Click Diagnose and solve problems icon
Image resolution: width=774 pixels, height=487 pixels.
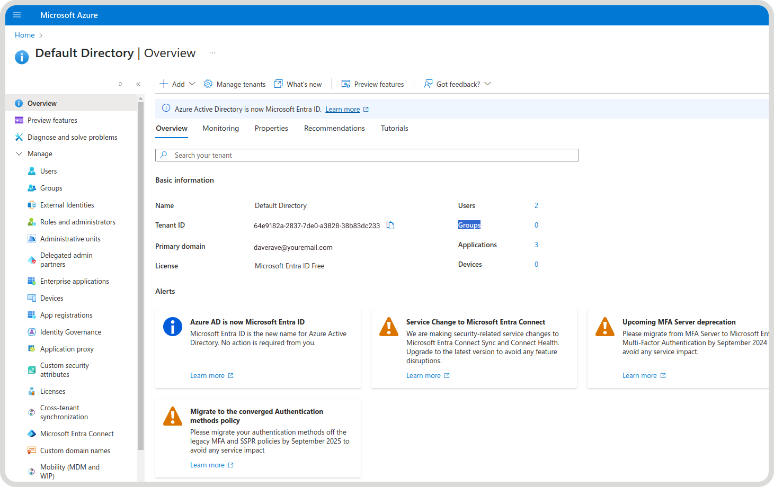(x=19, y=137)
